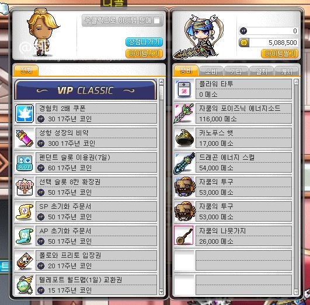This screenshot has width=310, height=305.
Task: Select the 펜던트 슬롯 이용권 slot icon
Action: tap(25, 163)
